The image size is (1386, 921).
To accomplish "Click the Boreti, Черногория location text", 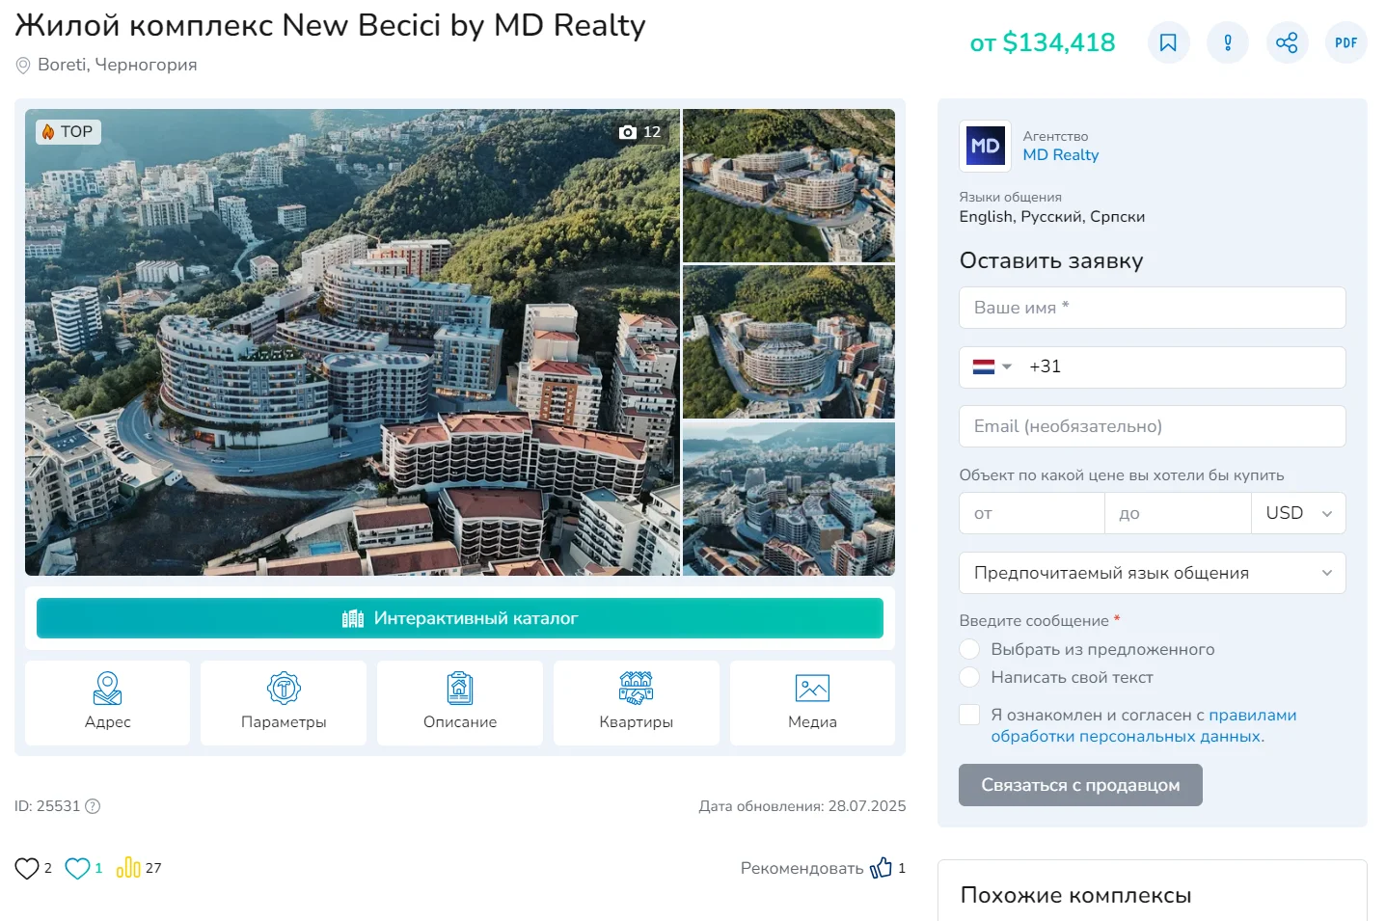I will (117, 65).
